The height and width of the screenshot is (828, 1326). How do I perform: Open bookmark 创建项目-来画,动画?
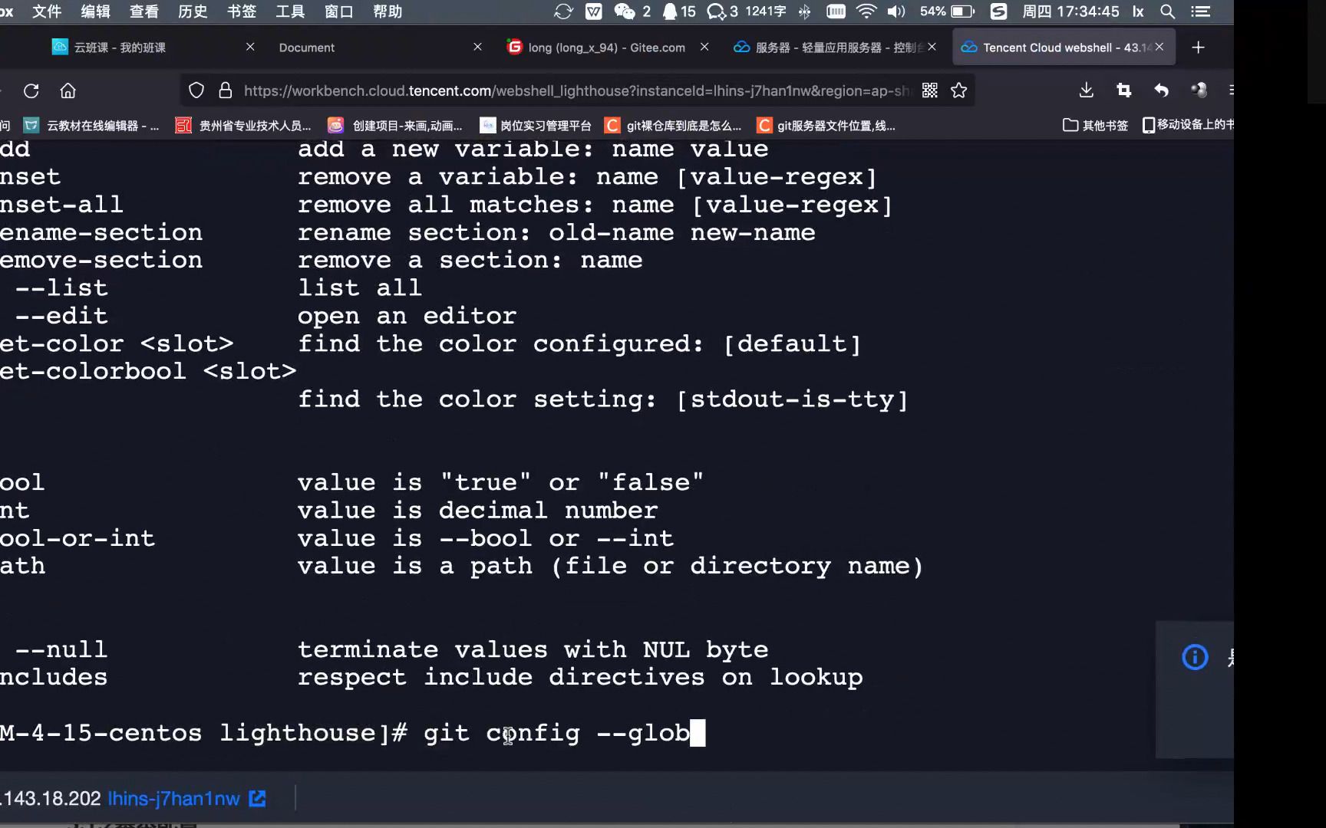tap(395, 126)
